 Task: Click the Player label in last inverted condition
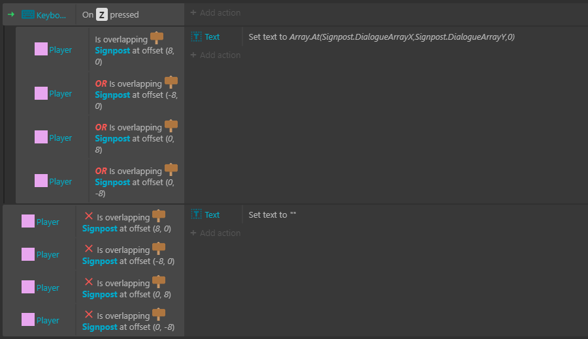48,320
